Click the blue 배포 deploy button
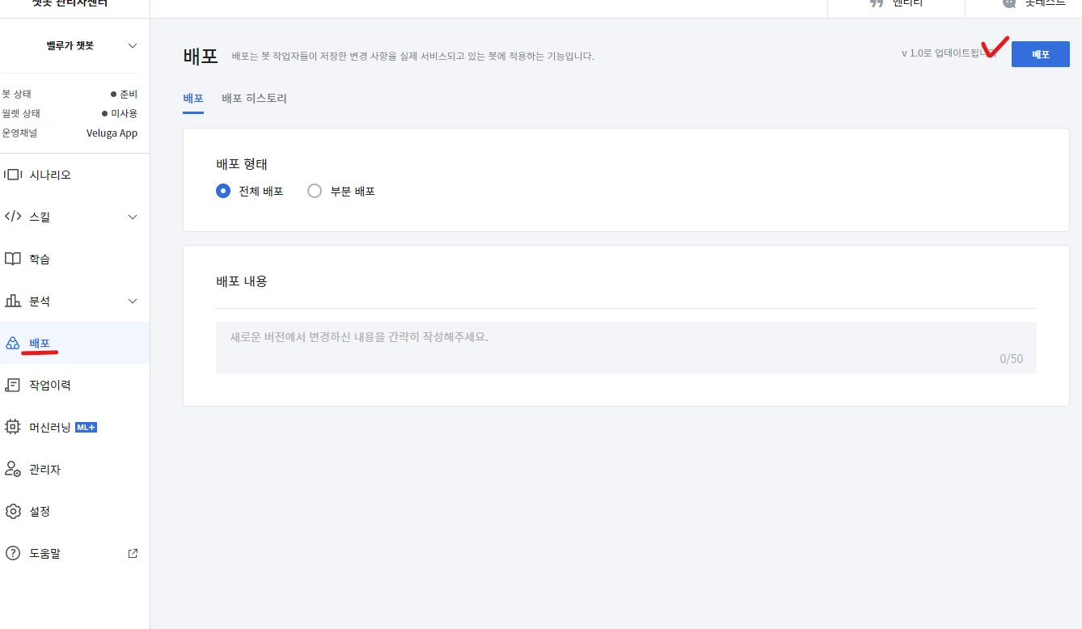Screen dimensions: 1082x629 tap(1040, 54)
